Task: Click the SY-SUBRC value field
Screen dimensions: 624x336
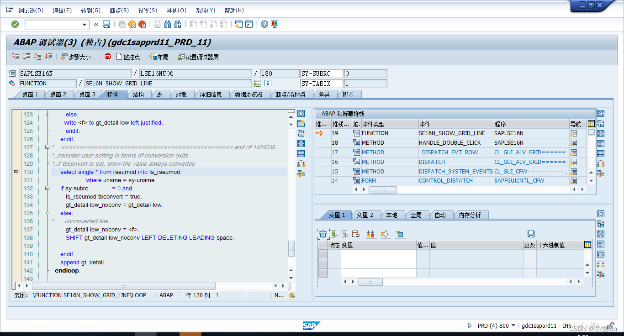Action: [x=365, y=73]
